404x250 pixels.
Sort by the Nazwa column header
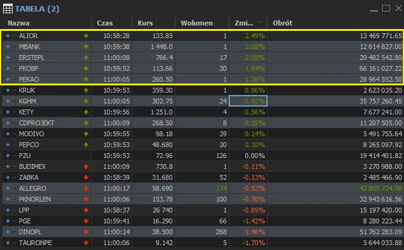[x=19, y=23]
